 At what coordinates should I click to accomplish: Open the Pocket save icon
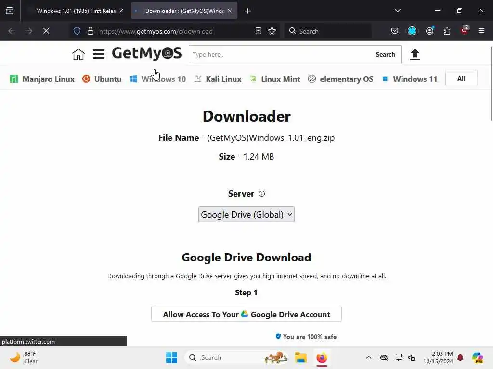click(x=395, y=31)
